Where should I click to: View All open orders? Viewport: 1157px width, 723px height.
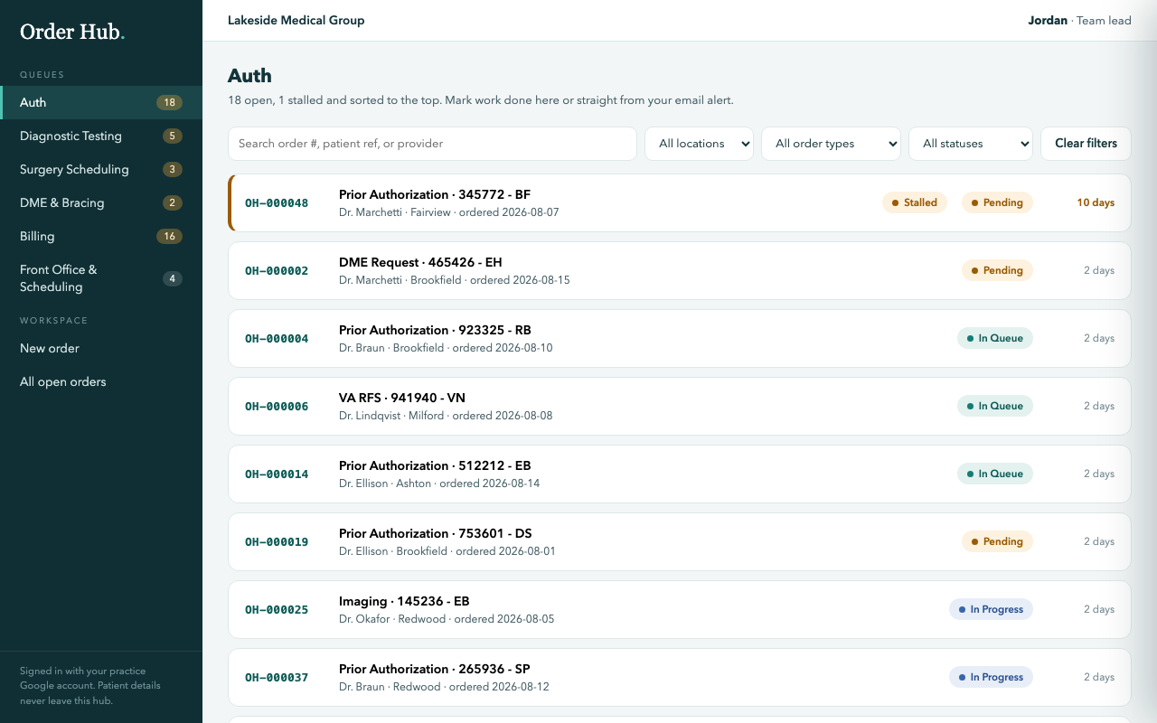101,381
